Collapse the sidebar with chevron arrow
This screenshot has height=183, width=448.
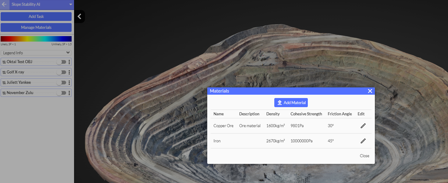79,16
